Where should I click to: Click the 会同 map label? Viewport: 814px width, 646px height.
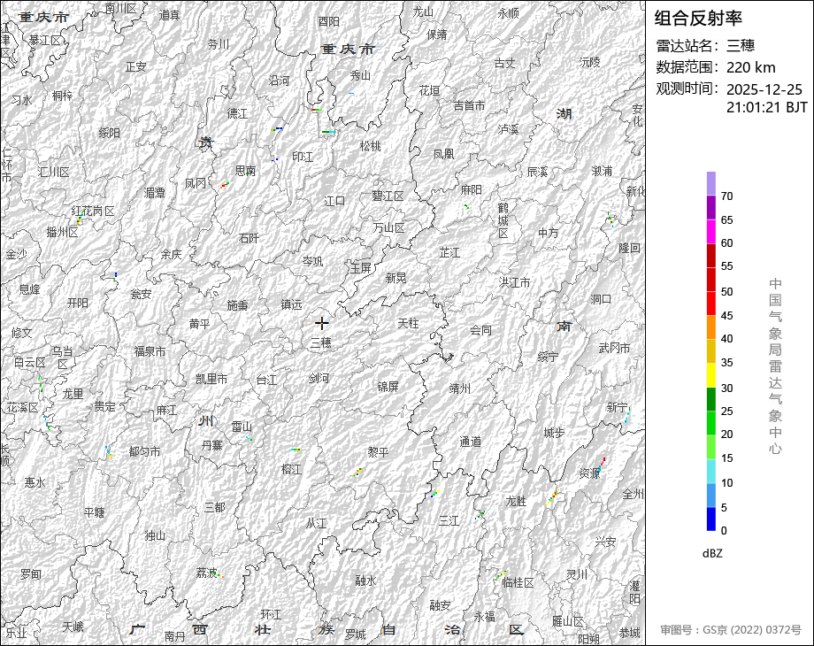[480, 330]
